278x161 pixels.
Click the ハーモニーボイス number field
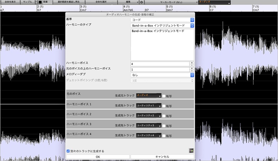[160, 64]
